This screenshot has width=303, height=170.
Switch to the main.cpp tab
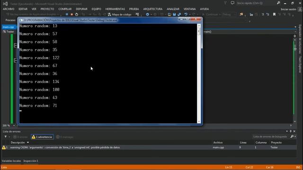9,27
